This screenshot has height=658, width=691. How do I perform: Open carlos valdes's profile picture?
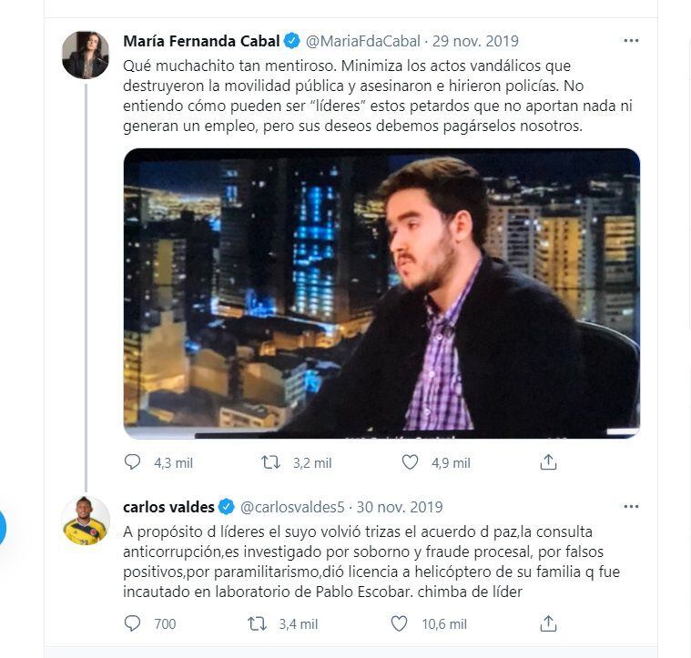(x=86, y=521)
